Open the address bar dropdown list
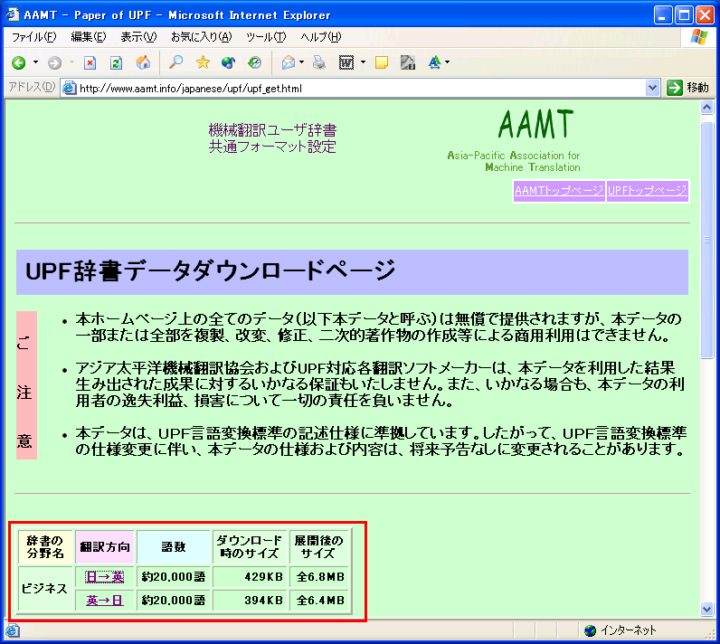 point(652,88)
